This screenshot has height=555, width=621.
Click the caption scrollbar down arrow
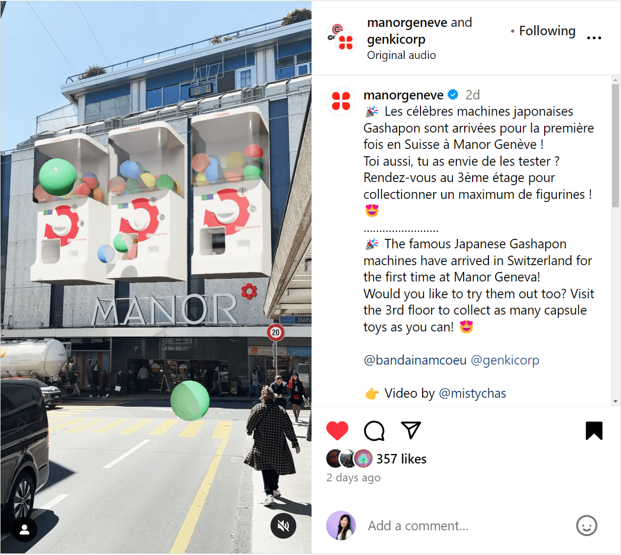[615, 401]
